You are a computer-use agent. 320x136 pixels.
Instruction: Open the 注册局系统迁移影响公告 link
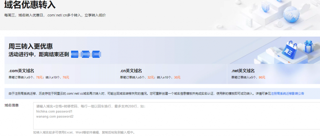point(287,93)
